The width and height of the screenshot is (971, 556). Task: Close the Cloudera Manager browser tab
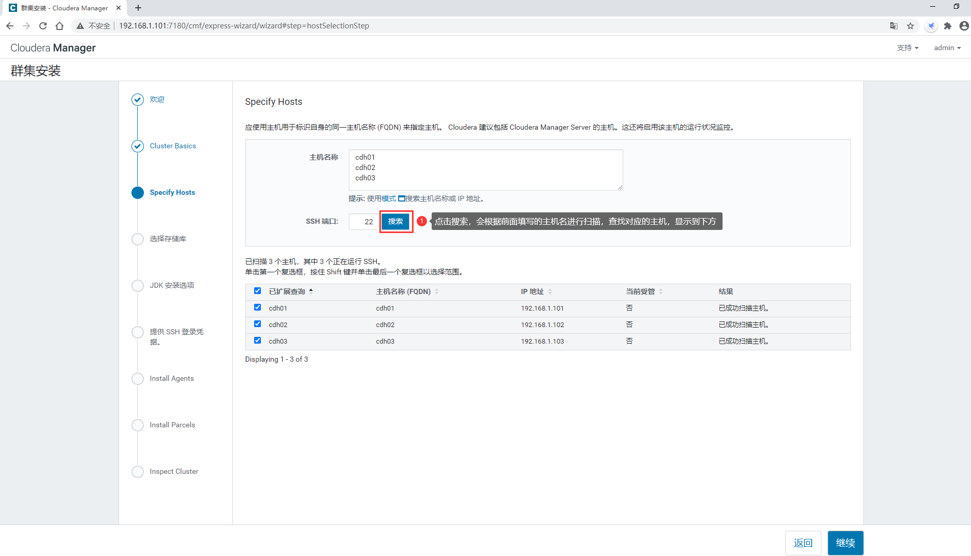click(119, 8)
